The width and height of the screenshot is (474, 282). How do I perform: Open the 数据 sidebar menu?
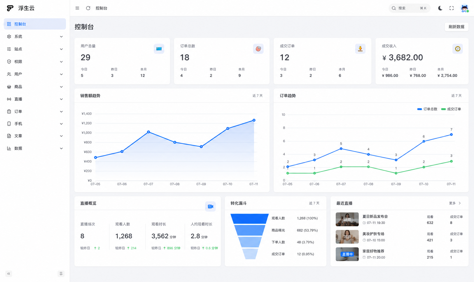point(35,148)
